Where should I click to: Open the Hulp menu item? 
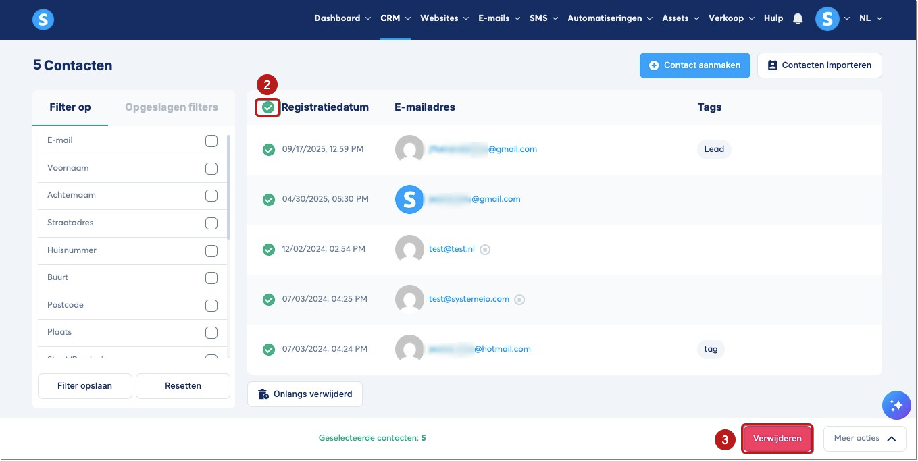point(773,19)
